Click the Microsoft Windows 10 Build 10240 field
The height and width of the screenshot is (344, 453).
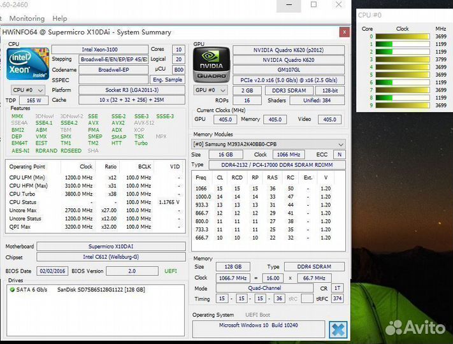[x=259, y=329]
